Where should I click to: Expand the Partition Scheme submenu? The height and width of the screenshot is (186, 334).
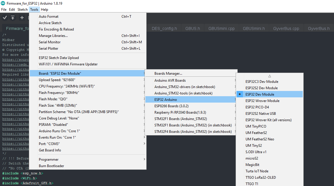(x=88, y=112)
